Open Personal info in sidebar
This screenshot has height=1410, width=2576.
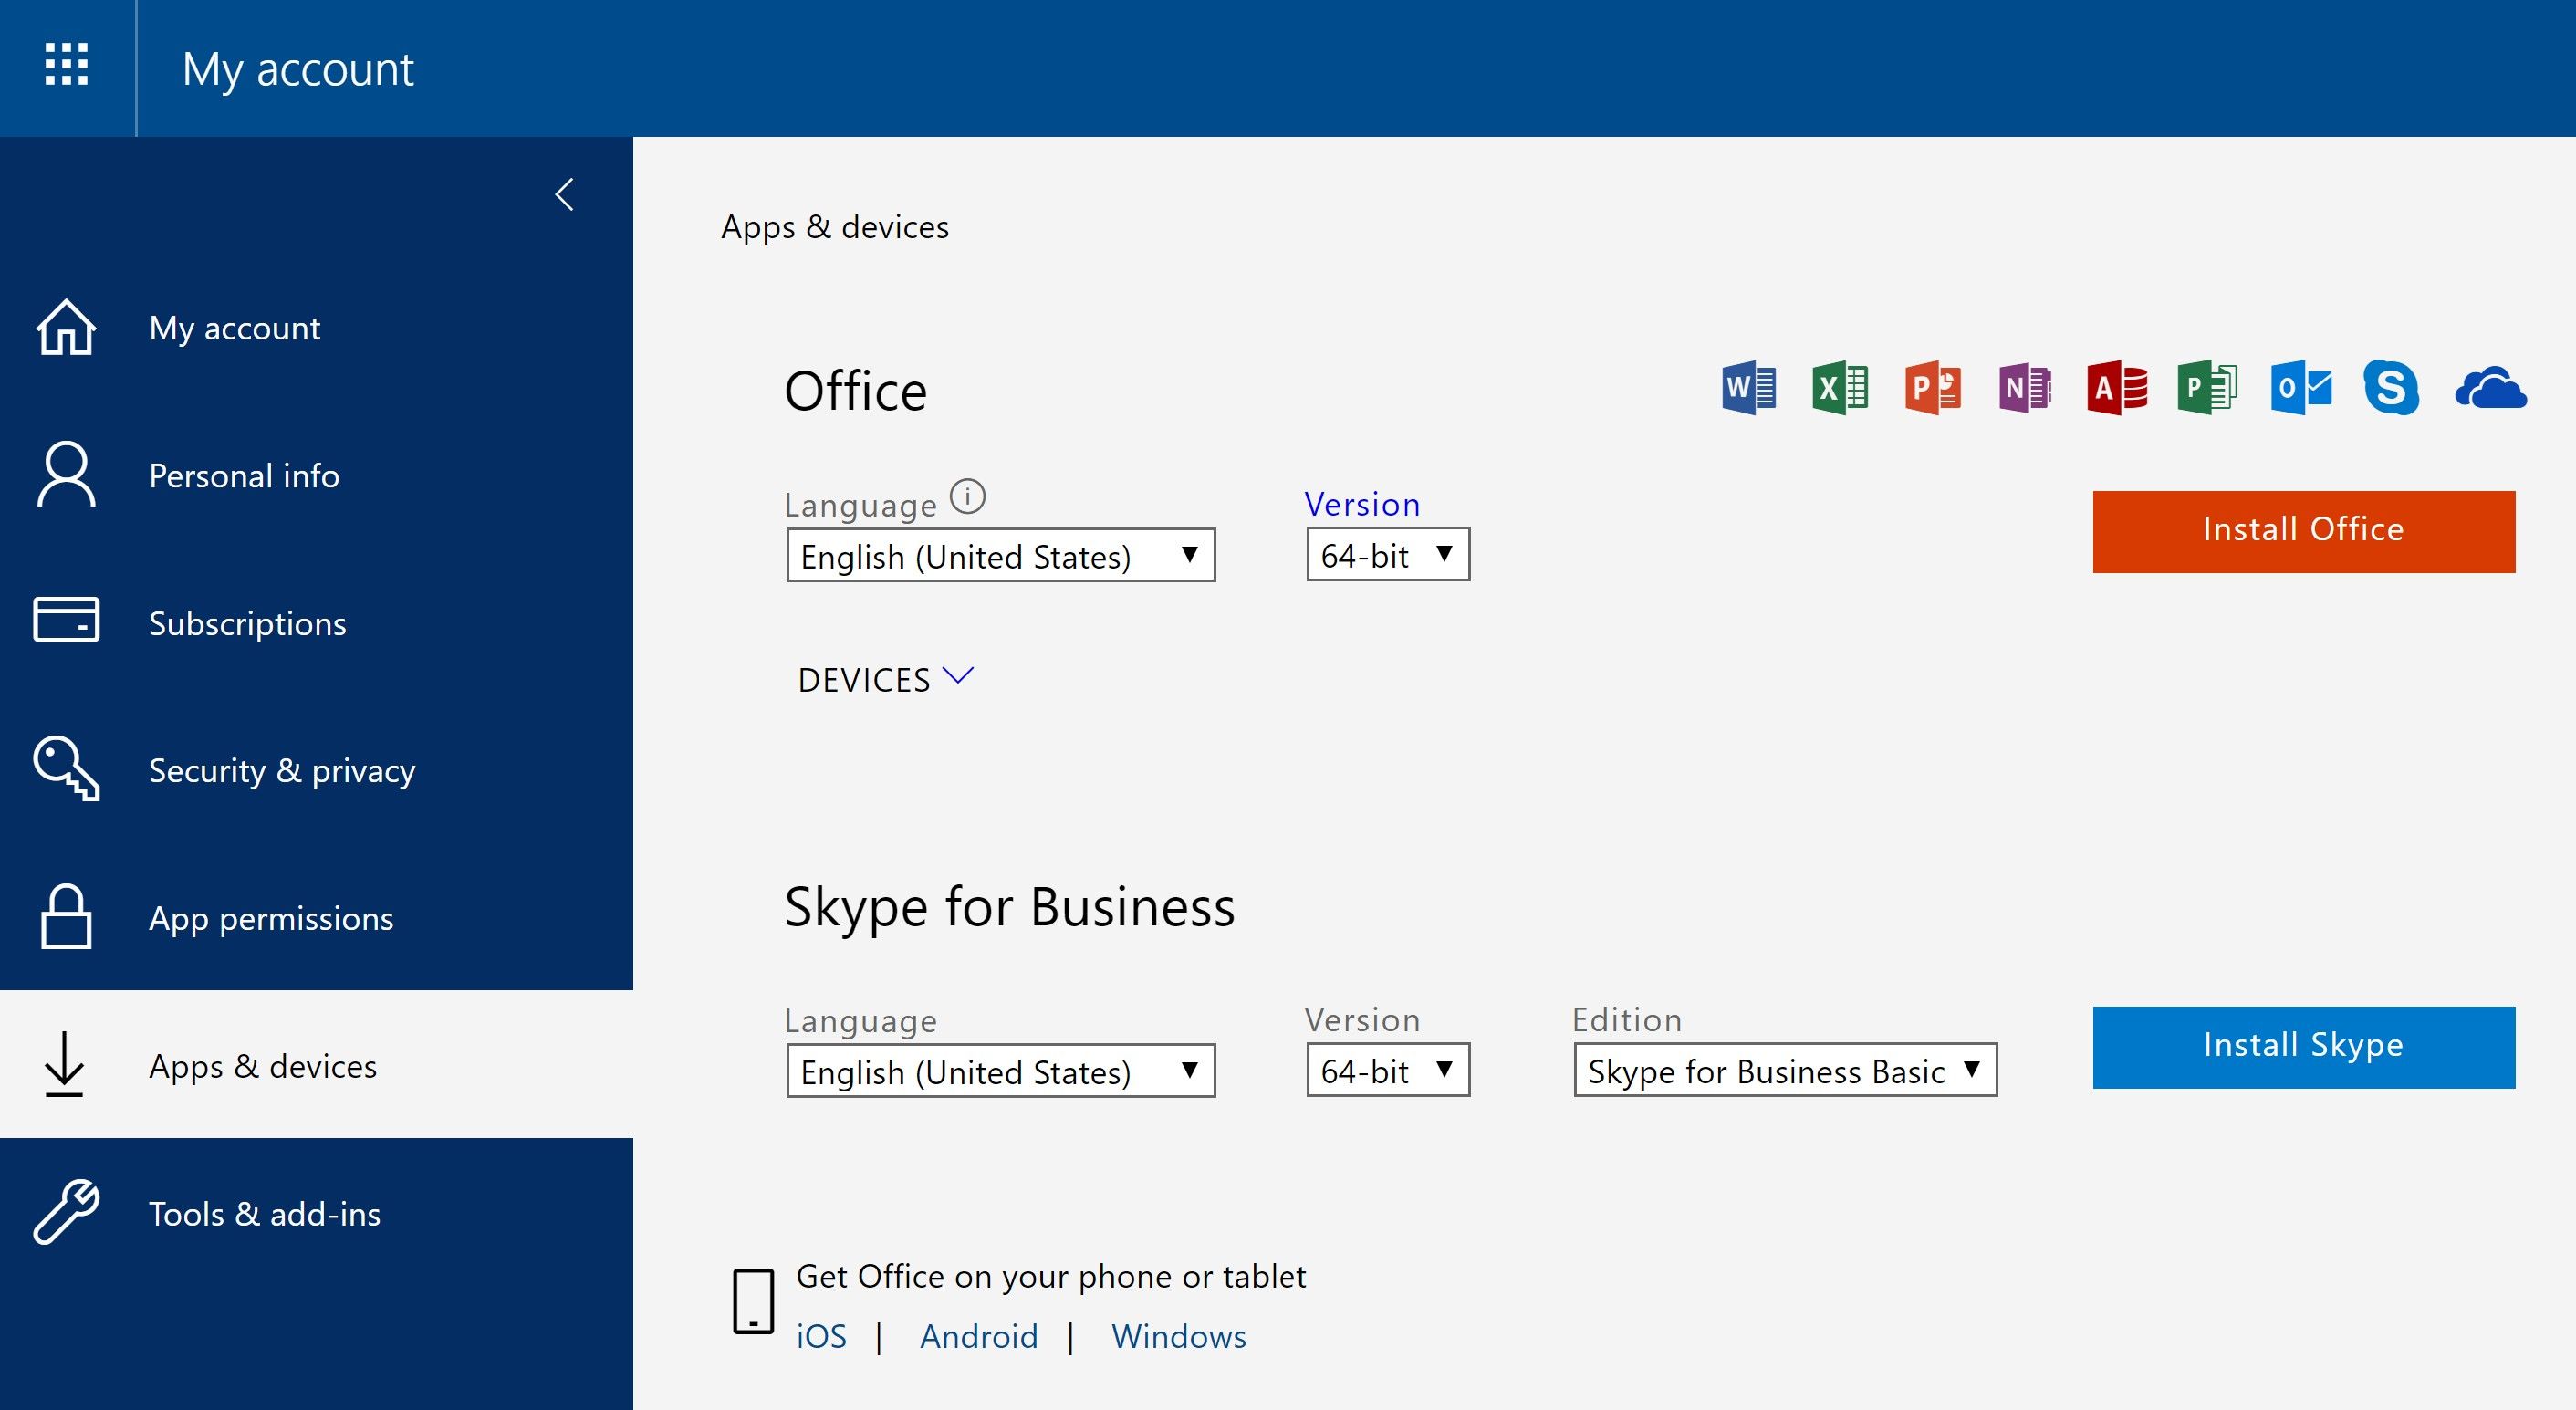[316, 474]
